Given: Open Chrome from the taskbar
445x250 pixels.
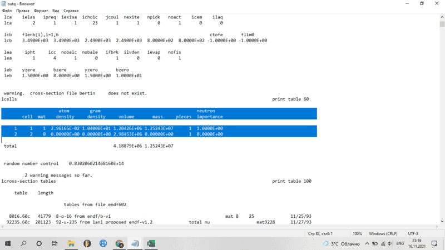Looking at the screenshot, I should [x=120, y=243].
